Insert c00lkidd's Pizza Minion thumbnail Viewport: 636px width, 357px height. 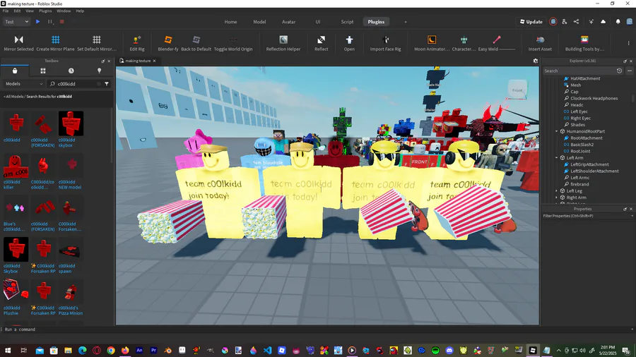coord(71,291)
